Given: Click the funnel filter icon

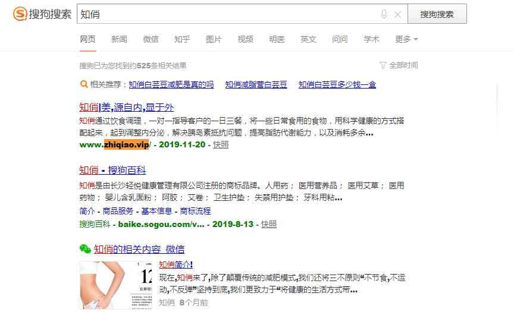Looking at the screenshot, I should click(383, 65).
